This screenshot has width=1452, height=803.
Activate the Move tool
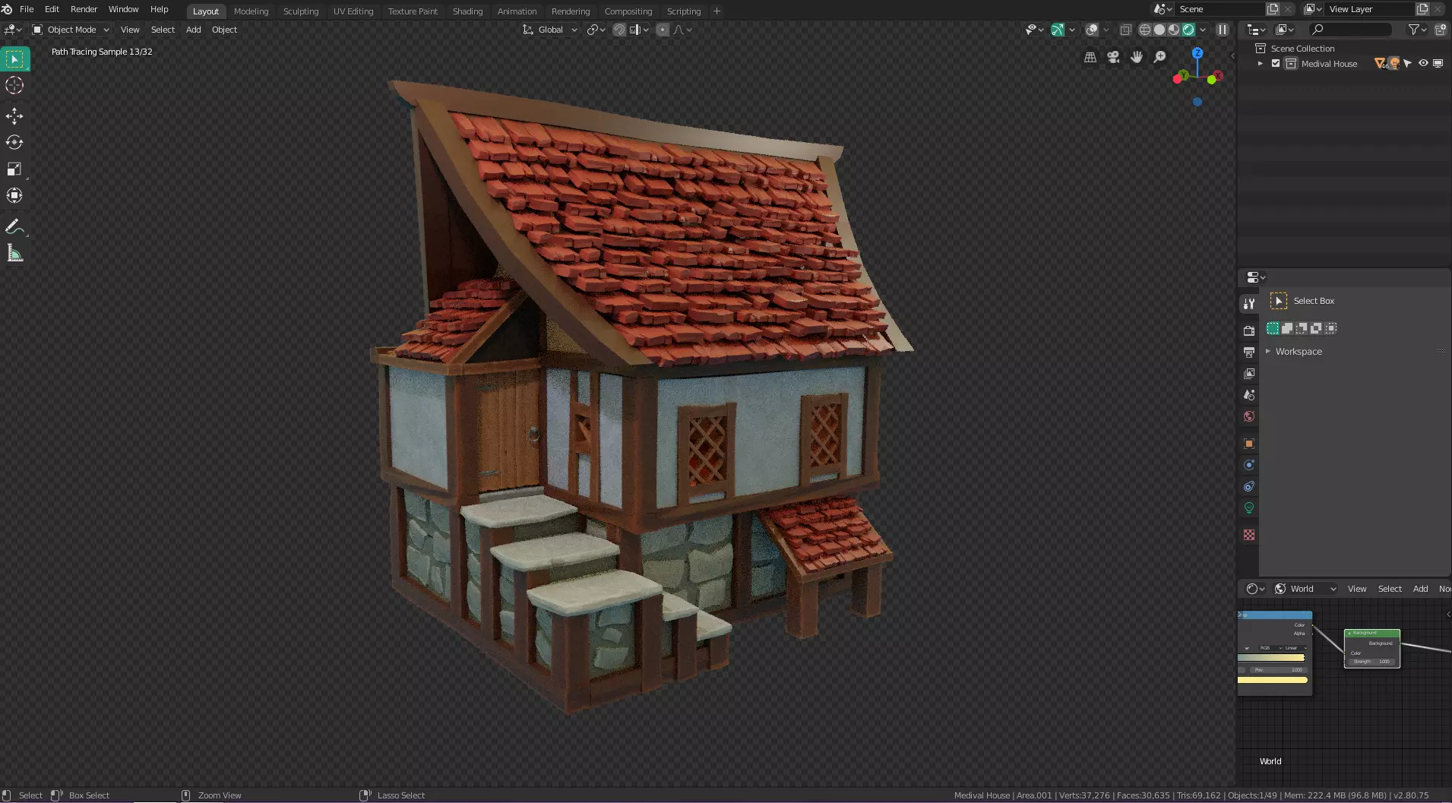[14, 115]
